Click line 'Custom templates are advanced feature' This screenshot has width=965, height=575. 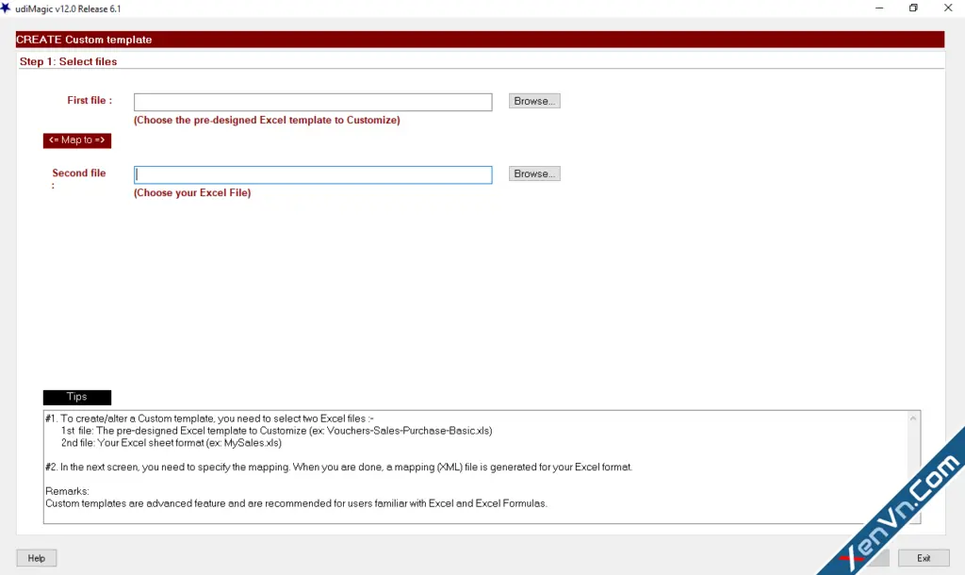pos(296,503)
